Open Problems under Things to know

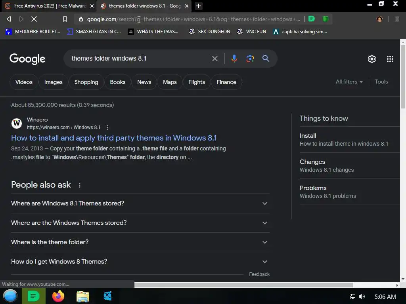click(350, 192)
